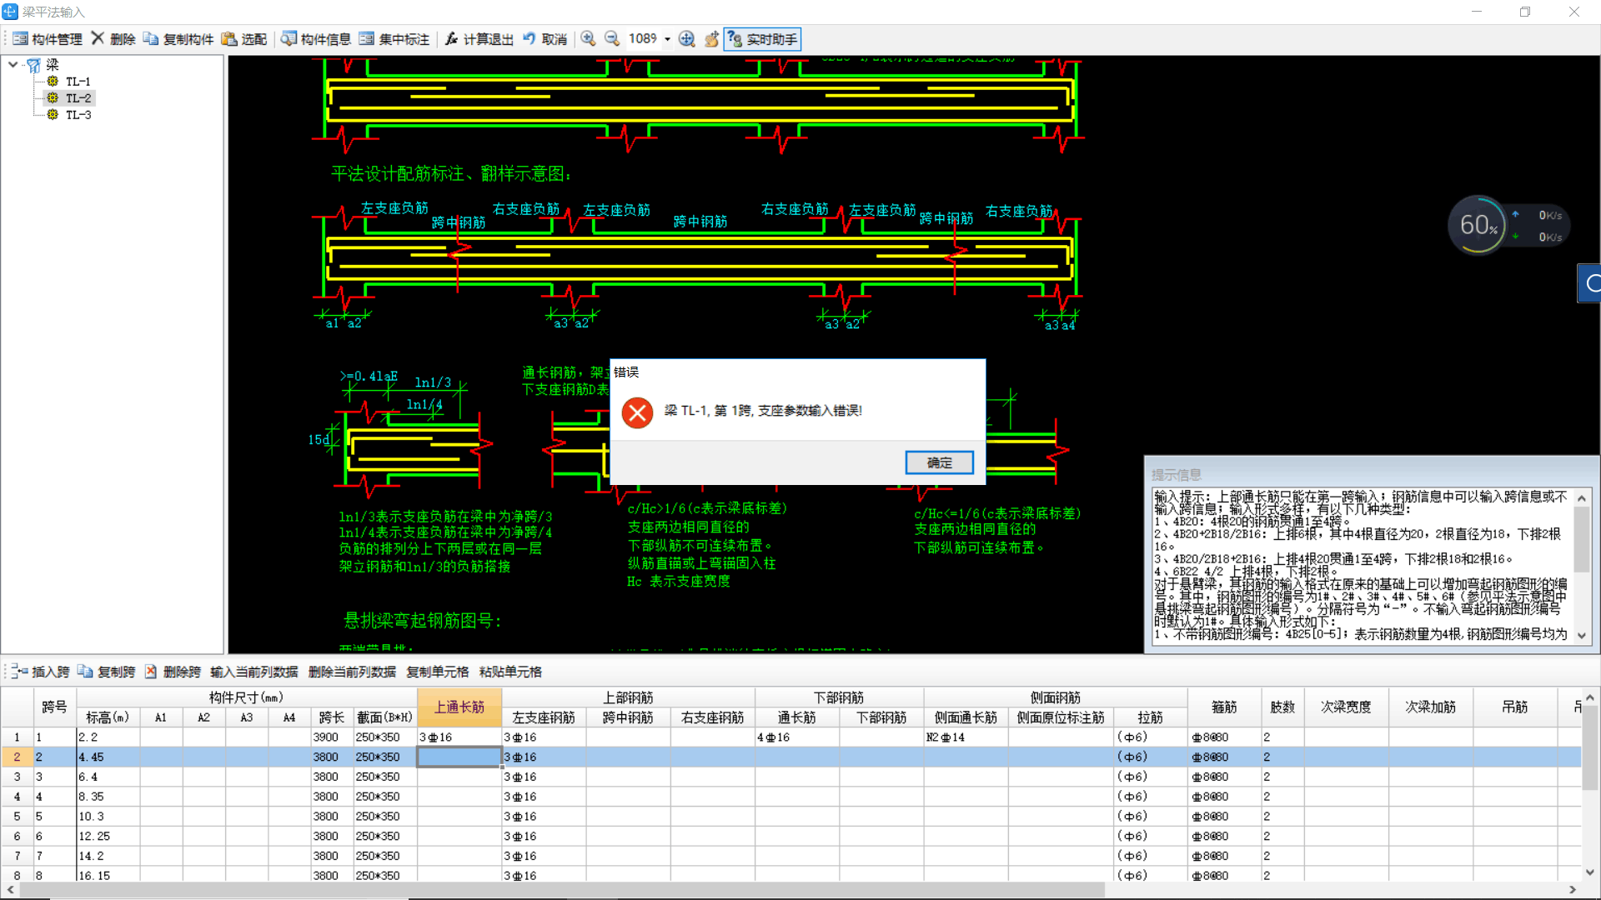Click the 跨号 column header
The height and width of the screenshot is (900, 1601).
[54, 707]
